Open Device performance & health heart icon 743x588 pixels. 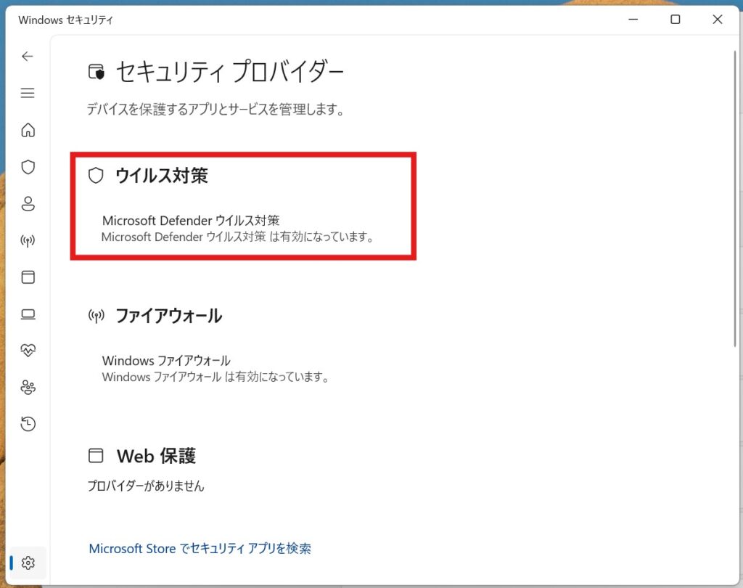(28, 351)
